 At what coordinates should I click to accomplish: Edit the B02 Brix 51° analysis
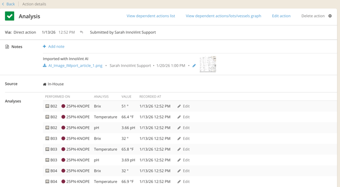coord(183,106)
